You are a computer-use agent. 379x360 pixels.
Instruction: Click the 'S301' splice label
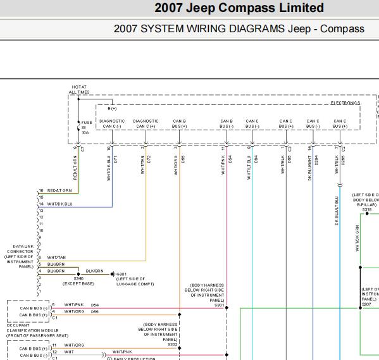[x=219, y=305]
